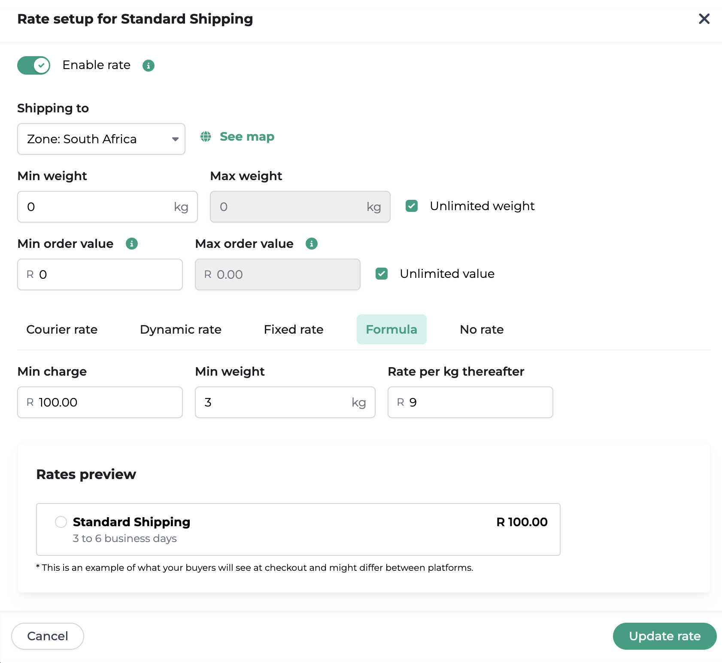The width and height of the screenshot is (722, 663).
Task: Uncheck the Unlimited weight checkbox
Action: pyautogui.click(x=412, y=206)
